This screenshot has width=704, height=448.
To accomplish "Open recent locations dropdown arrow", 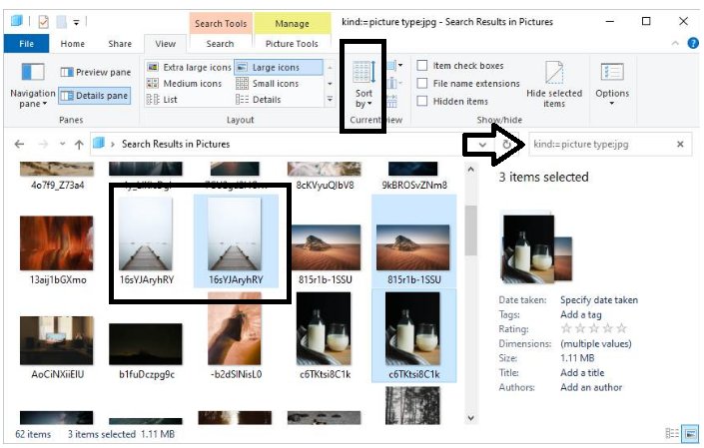I will click(x=62, y=144).
